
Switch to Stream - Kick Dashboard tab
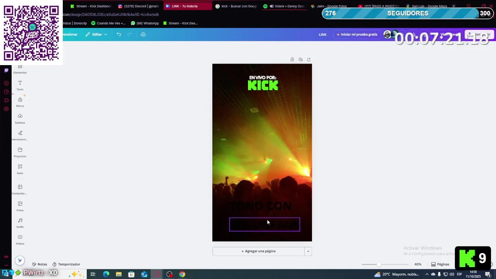pyautogui.click(x=91, y=6)
